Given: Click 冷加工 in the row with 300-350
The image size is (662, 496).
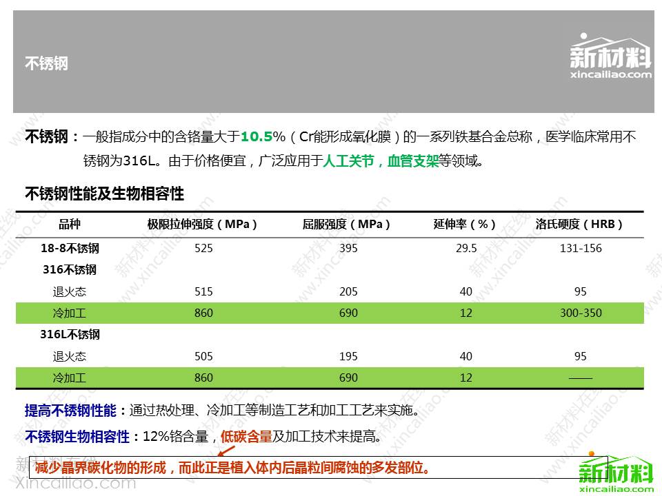Looking at the screenshot, I should click(x=70, y=313).
